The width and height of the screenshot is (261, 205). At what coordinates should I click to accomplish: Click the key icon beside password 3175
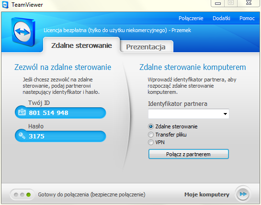22,136
